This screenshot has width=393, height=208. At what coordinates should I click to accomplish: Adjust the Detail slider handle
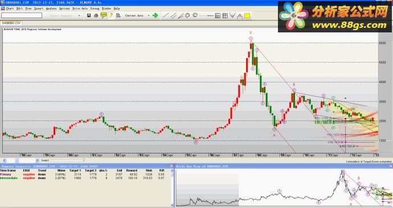tap(84, 160)
